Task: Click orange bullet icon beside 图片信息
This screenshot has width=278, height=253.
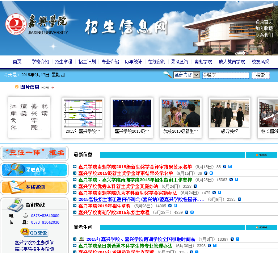Action: tap(17, 87)
